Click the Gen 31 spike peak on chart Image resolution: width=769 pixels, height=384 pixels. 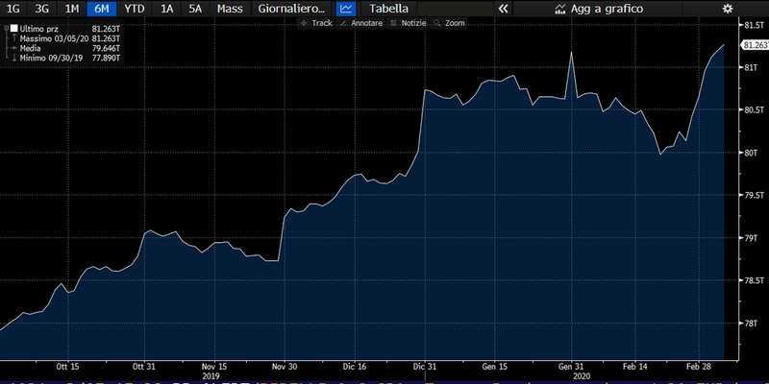[x=571, y=53]
